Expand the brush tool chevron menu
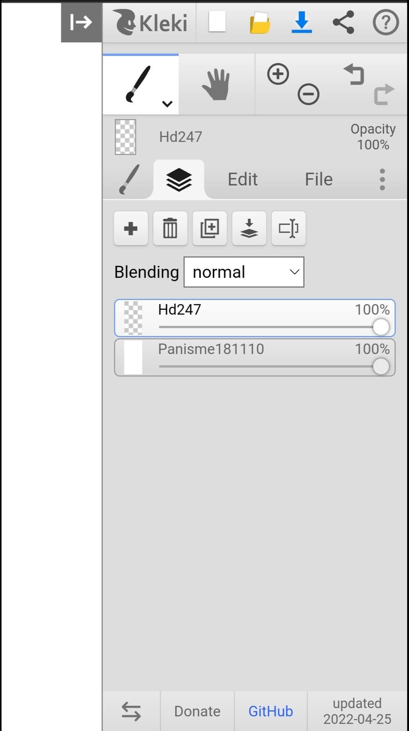The width and height of the screenshot is (409, 731). pos(167,104)
